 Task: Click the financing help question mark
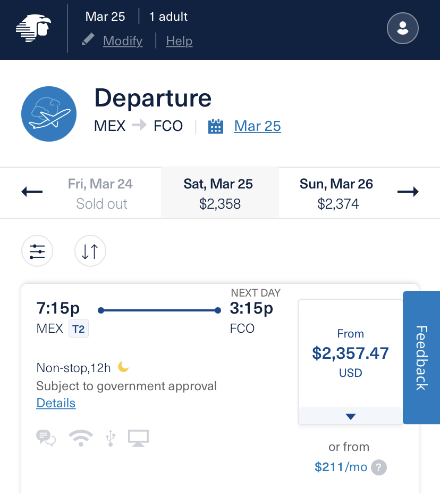click(x=378, y=467)
